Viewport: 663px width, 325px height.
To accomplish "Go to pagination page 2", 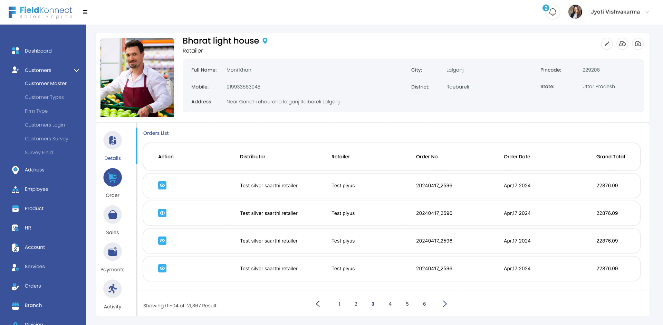I will (x=356, y=304).
